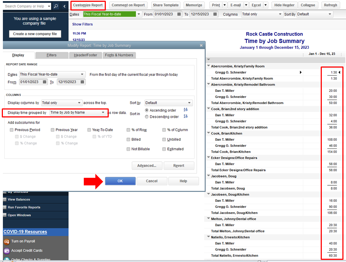Close the Modify Report dialog
346x262 pixels.
click(x=201, y=45)
